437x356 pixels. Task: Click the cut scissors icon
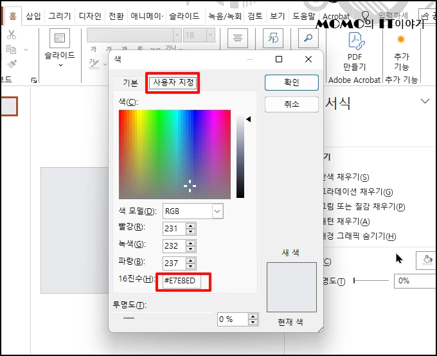(12, 35)
